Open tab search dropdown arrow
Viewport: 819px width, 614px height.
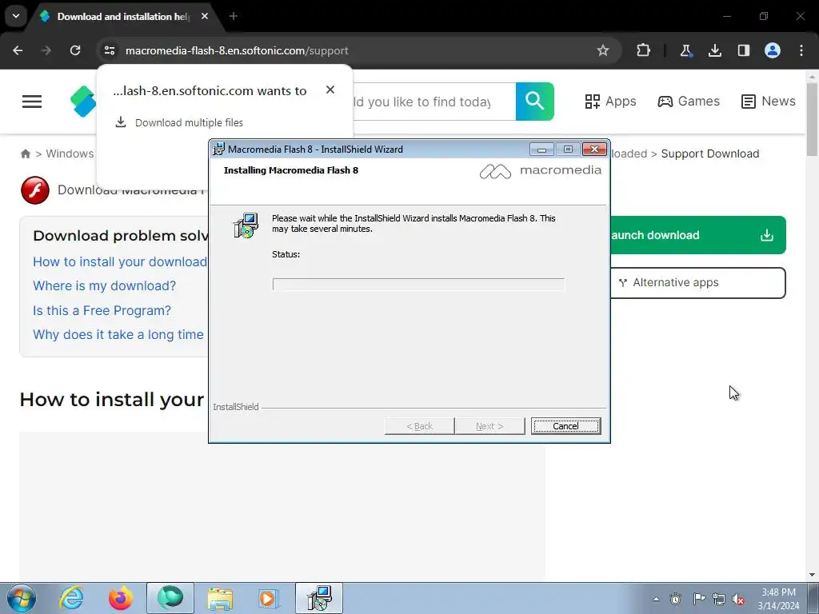(16, 16)
